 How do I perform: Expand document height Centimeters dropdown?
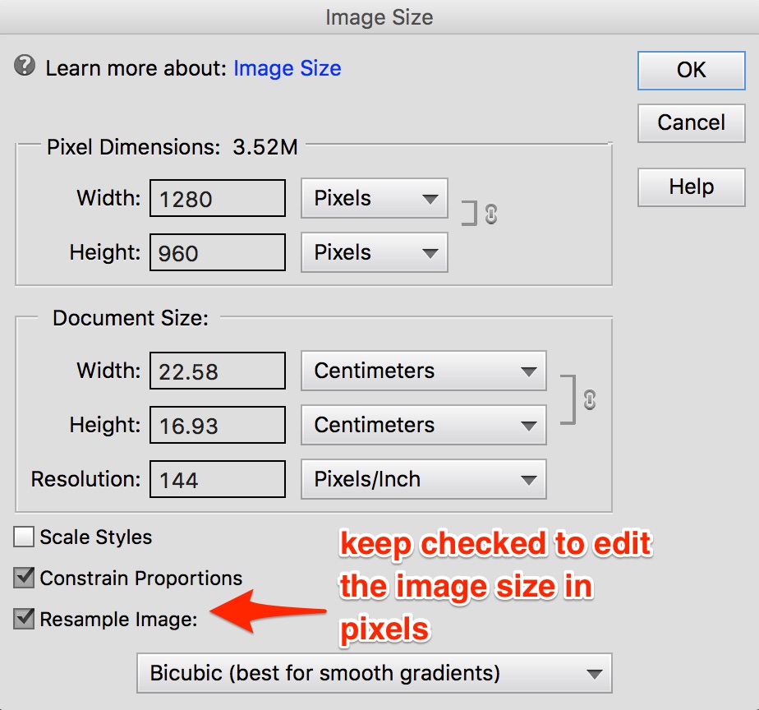(x=424, y=426)
